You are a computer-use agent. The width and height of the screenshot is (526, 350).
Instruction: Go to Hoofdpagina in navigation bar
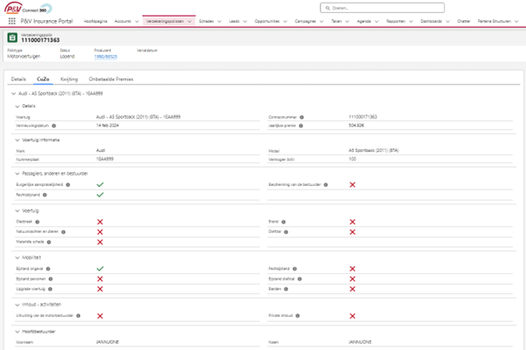95,21
